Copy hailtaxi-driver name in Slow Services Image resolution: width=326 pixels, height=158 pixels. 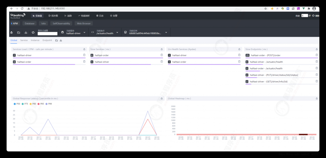(x=162, y=62)
